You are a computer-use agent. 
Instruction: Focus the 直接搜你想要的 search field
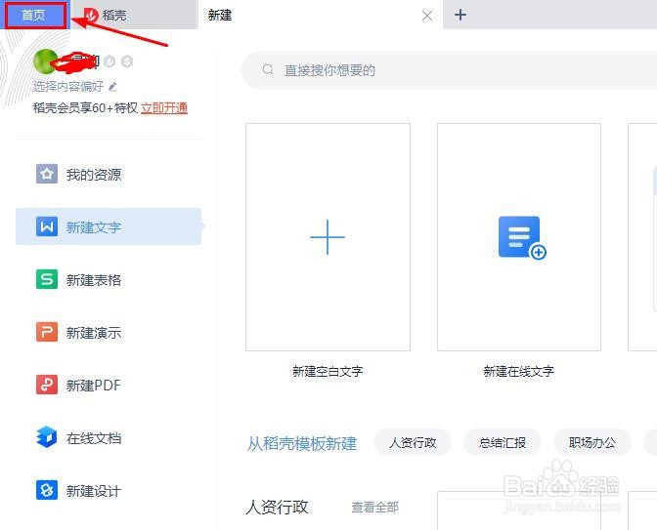point(449,70)
